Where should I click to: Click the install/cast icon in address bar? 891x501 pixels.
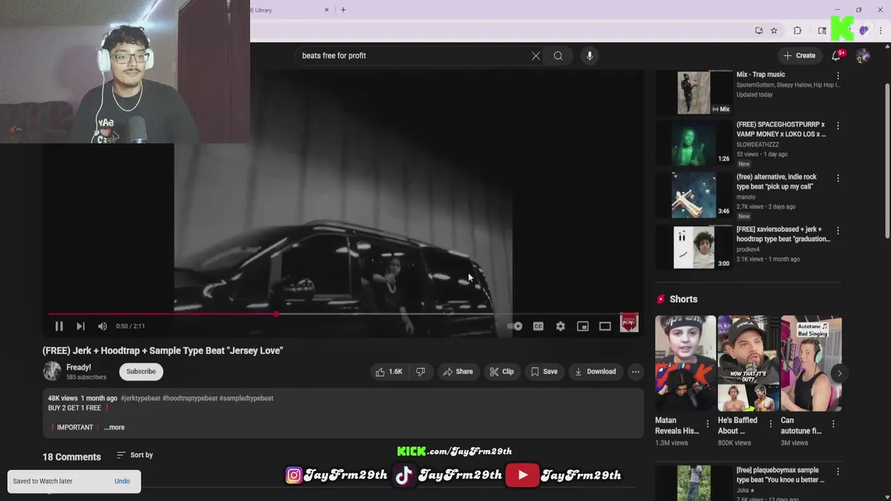tap(759, 31)
